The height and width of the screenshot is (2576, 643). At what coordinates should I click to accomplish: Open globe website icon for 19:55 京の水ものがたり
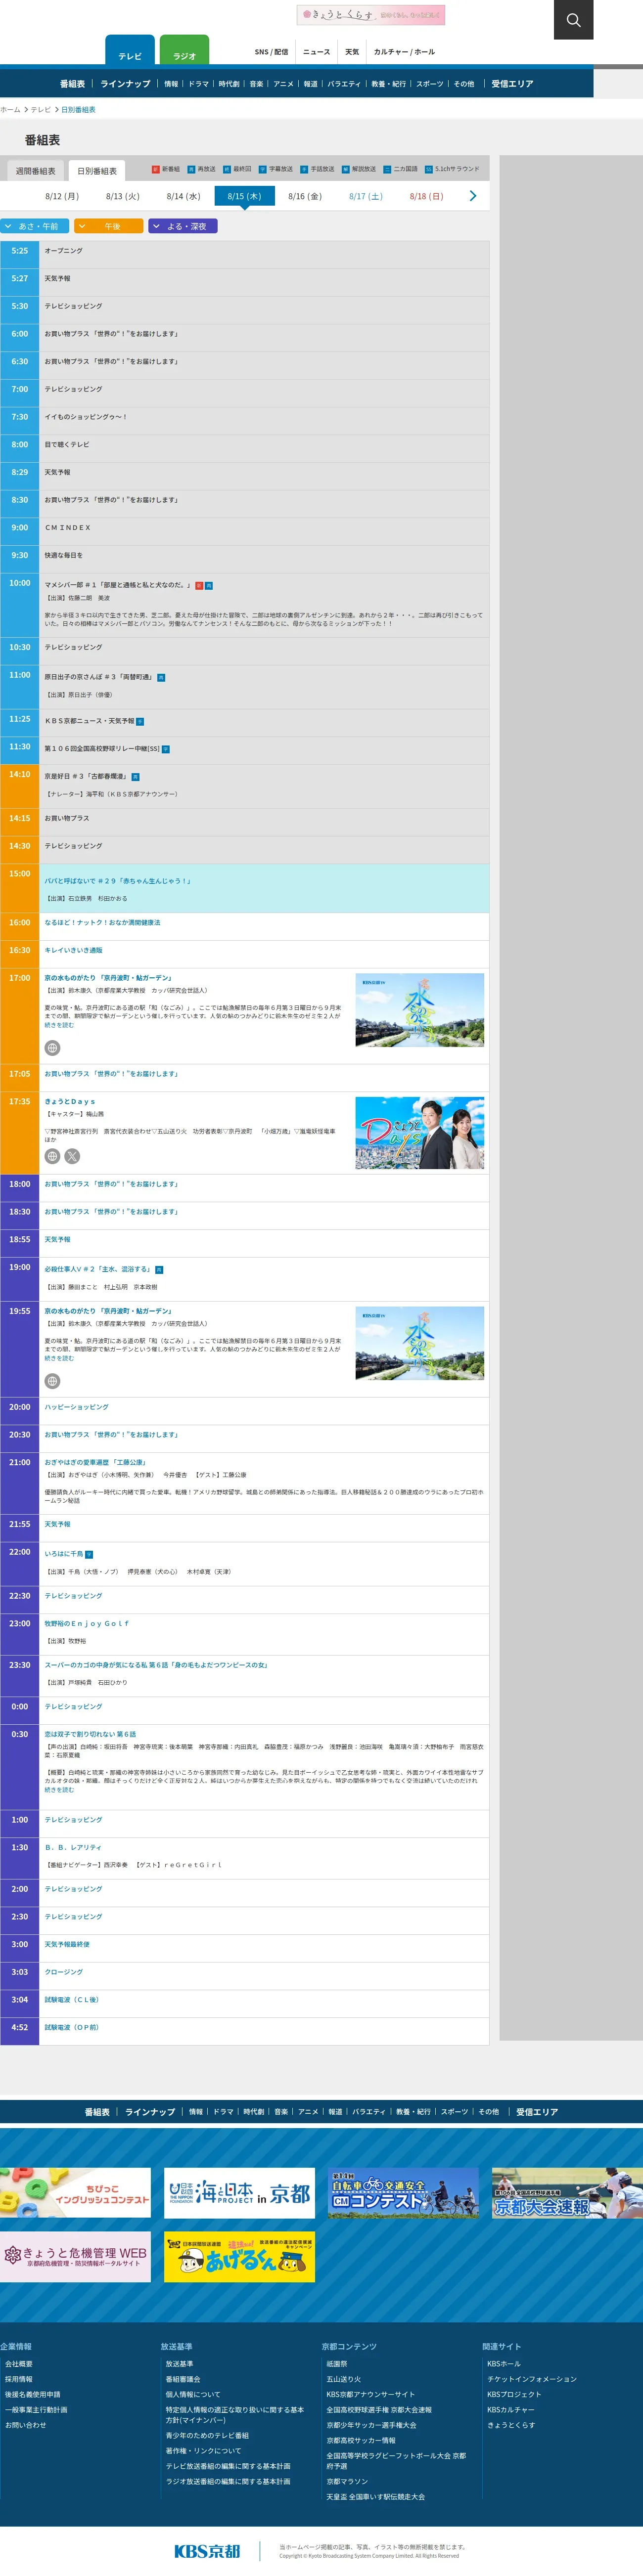click(53, 1381)
